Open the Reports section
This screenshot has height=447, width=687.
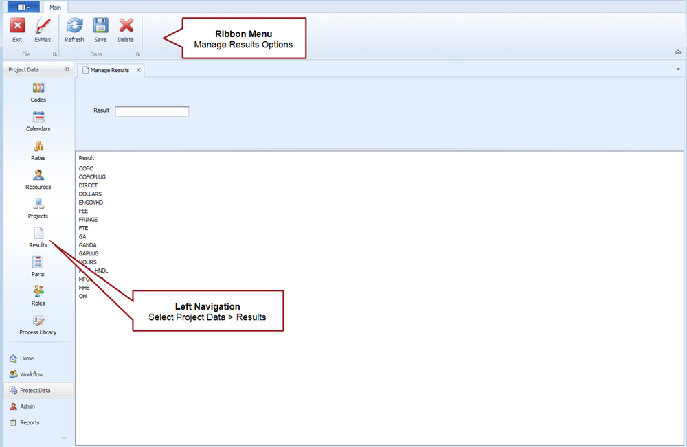point(30,422)
